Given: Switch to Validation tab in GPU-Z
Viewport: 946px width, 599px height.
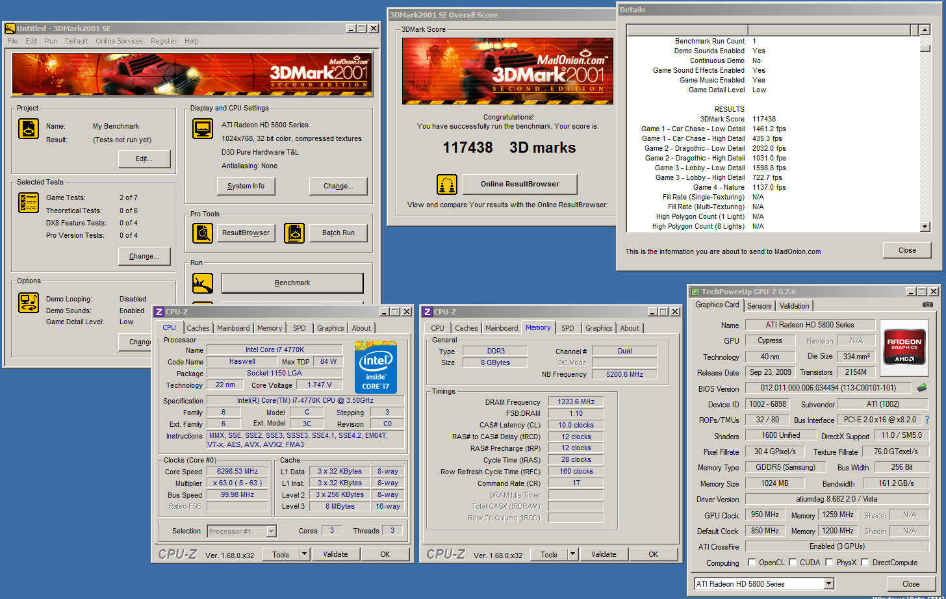Looking at the screenshot, I should pyautogui.click(x=794, y=306).
